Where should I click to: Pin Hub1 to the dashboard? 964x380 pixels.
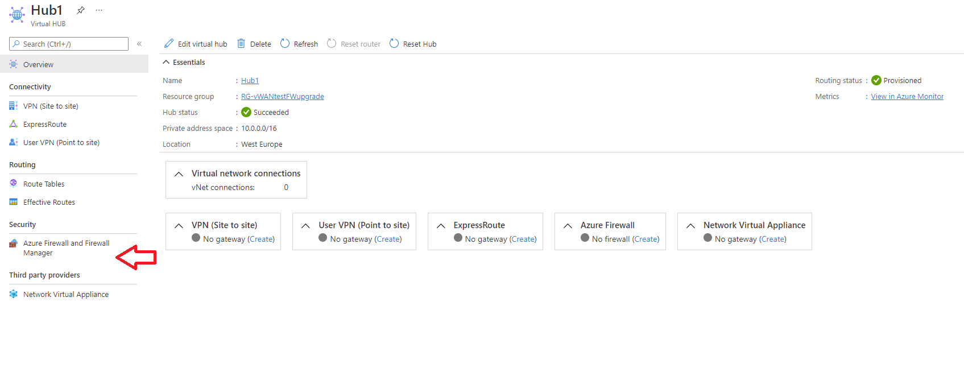tap(81, 10)
